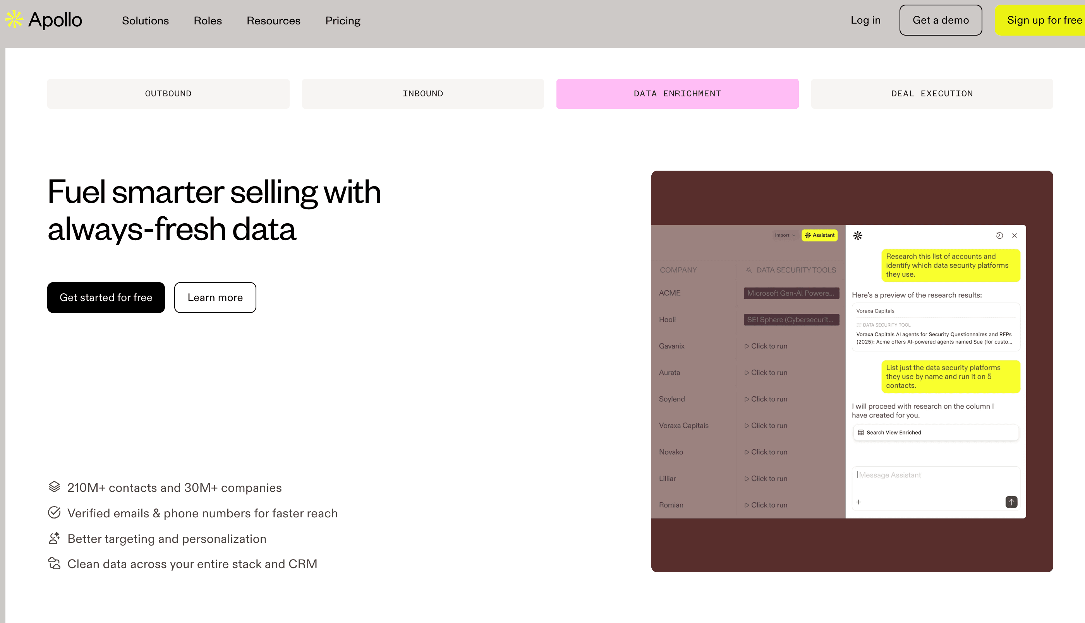Click the Learn more button
Image resolution: width=1085 pixels, height=623 pixels.
215,298
